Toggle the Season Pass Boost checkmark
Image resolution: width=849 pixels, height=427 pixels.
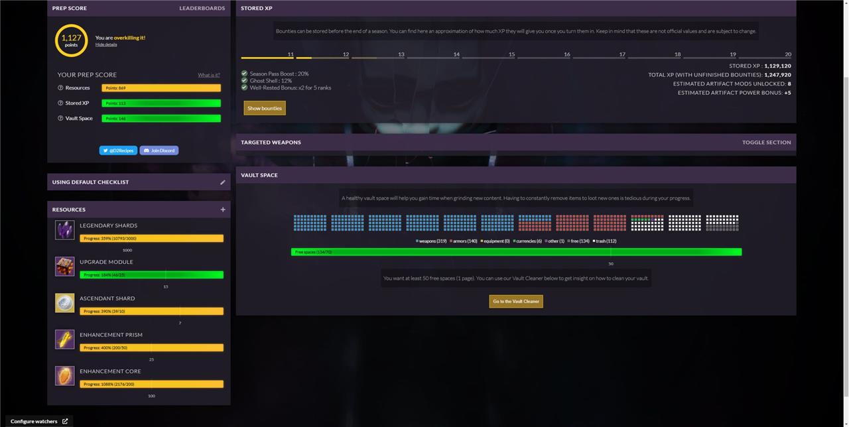point(244,74)
